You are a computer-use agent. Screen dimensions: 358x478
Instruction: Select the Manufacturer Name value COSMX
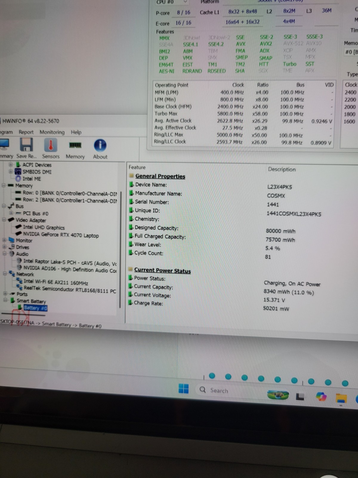(276, 196)
